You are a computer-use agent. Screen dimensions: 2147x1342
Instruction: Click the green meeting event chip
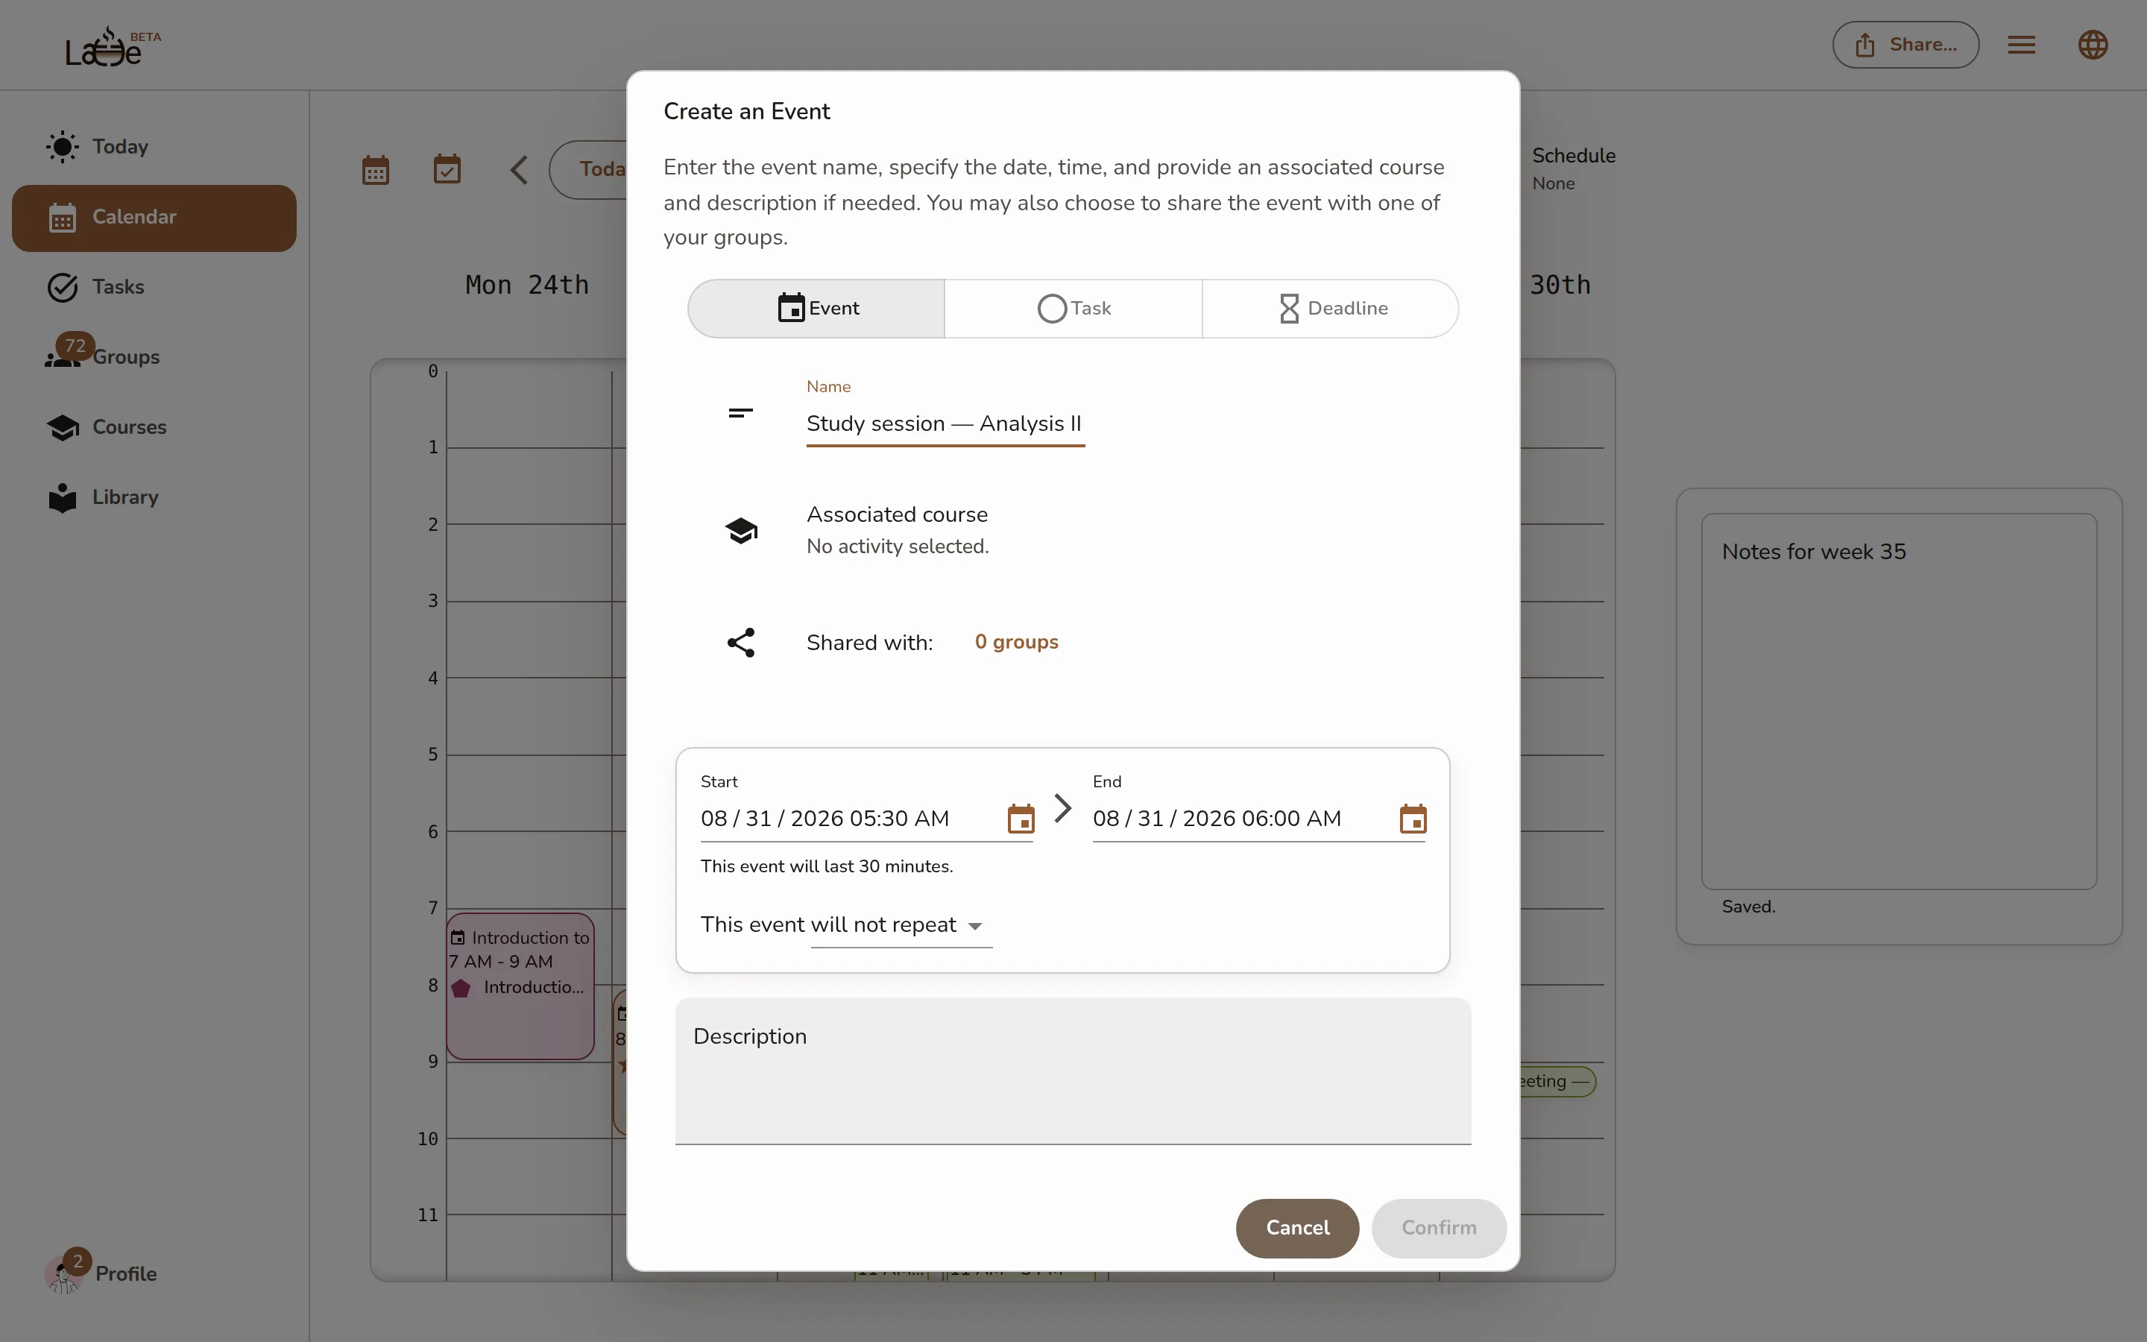tap(1557, 1082)
